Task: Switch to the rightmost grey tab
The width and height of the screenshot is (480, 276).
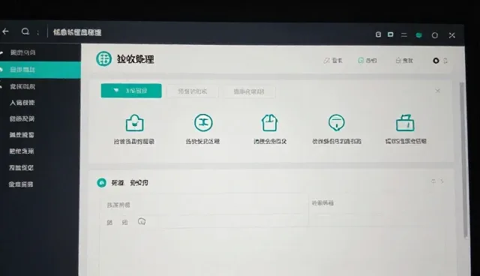Action: (249, 91)
